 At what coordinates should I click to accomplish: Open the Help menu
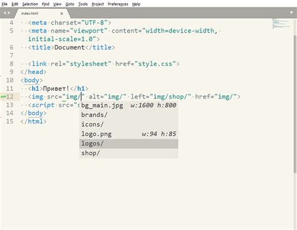click(136, 4)
